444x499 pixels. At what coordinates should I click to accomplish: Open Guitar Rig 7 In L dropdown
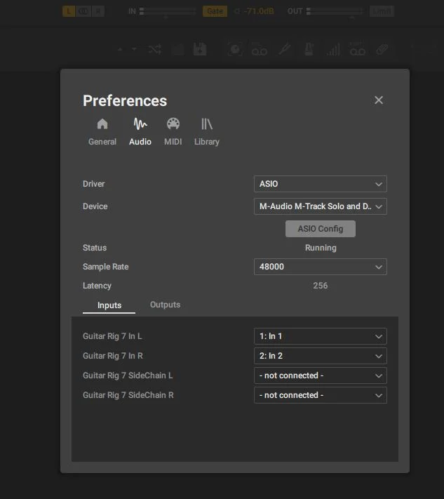[320, 336]
